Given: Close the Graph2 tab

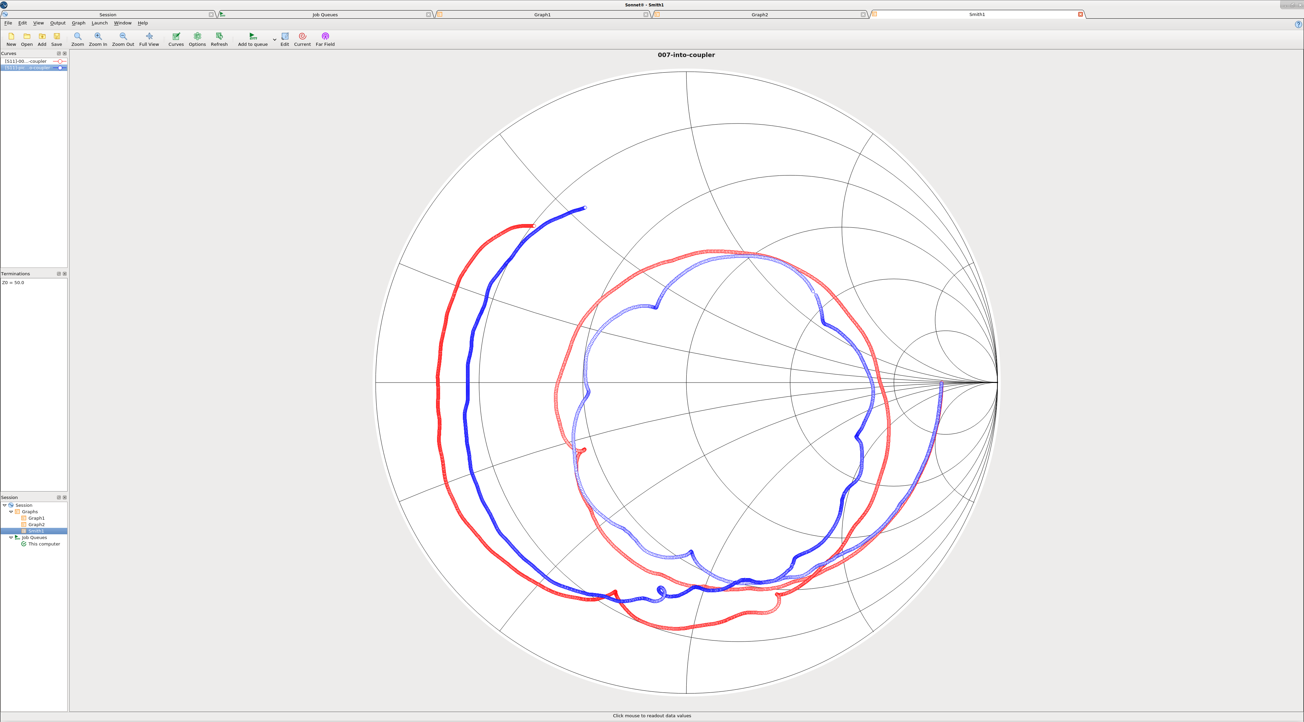Looking at the screenshot, I should point(863,15).
